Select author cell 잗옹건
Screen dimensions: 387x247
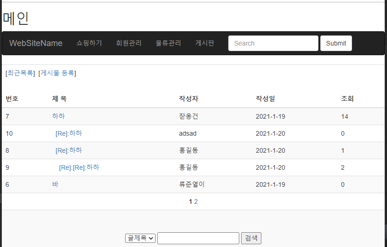point(189,116)
